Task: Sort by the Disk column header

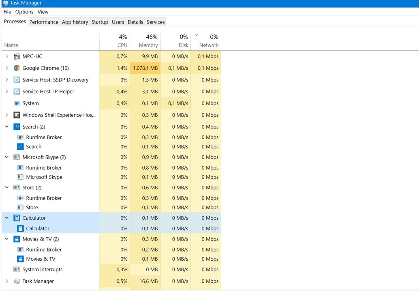Action: pyautogui.click(x=175, y=42)
